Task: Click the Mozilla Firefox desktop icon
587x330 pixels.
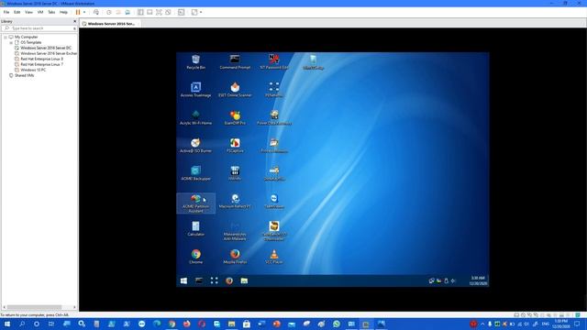Action: point(235,257)
